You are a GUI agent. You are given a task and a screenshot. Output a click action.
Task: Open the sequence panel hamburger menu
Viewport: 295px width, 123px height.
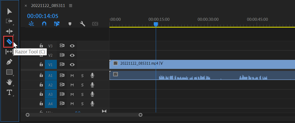(71, 6)
